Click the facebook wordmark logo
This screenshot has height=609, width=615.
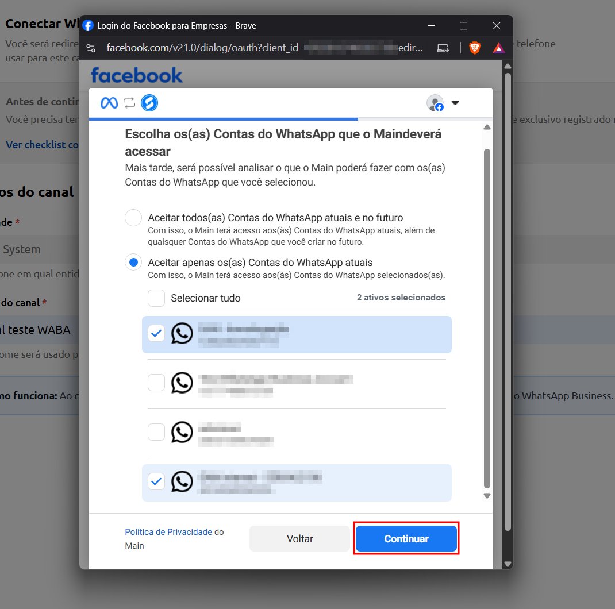(x=136, y=75)
